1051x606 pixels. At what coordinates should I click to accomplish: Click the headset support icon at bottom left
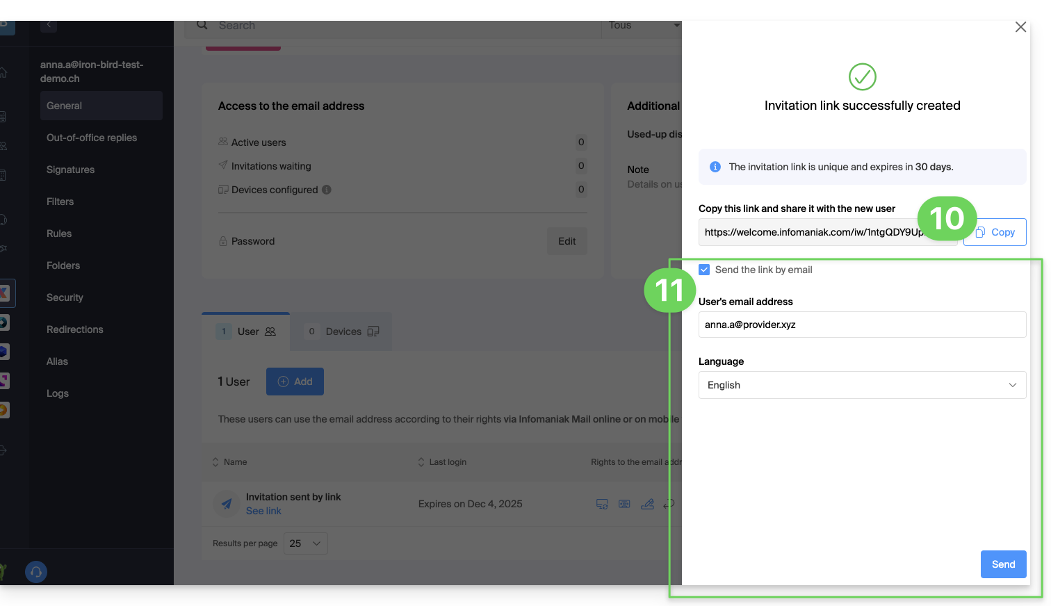(x=36, y=572)
